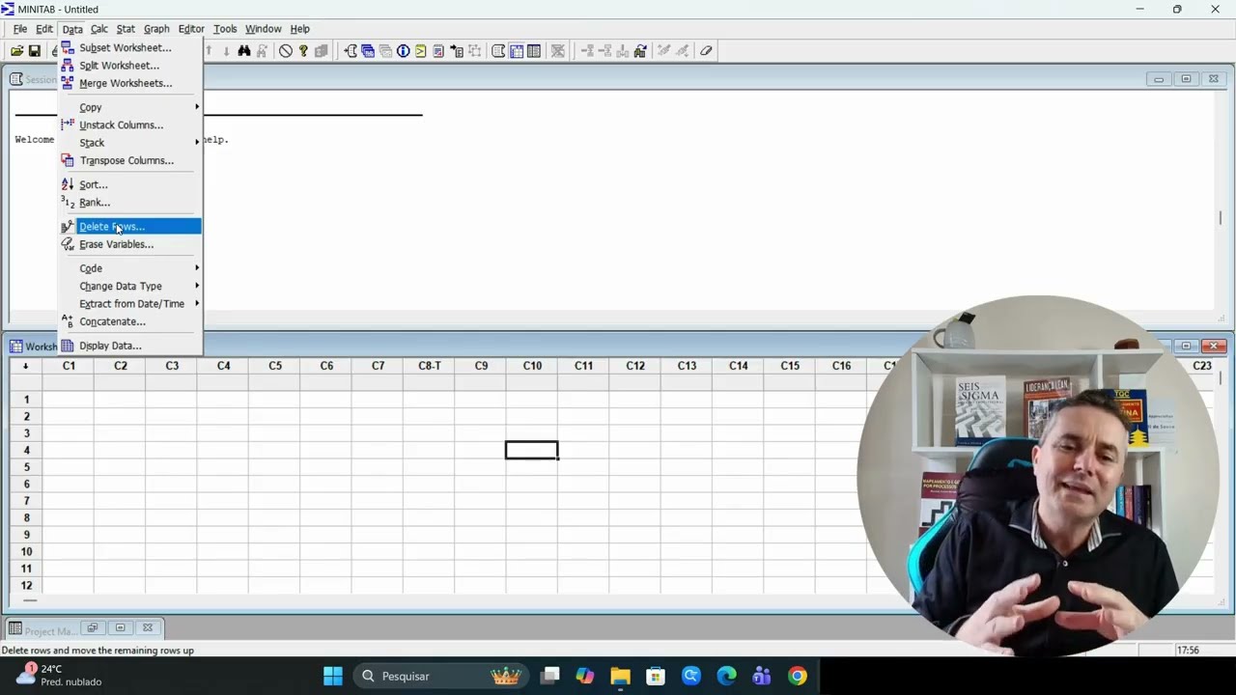
Task: Click the Windows Start button
Action: click(333, 676)
